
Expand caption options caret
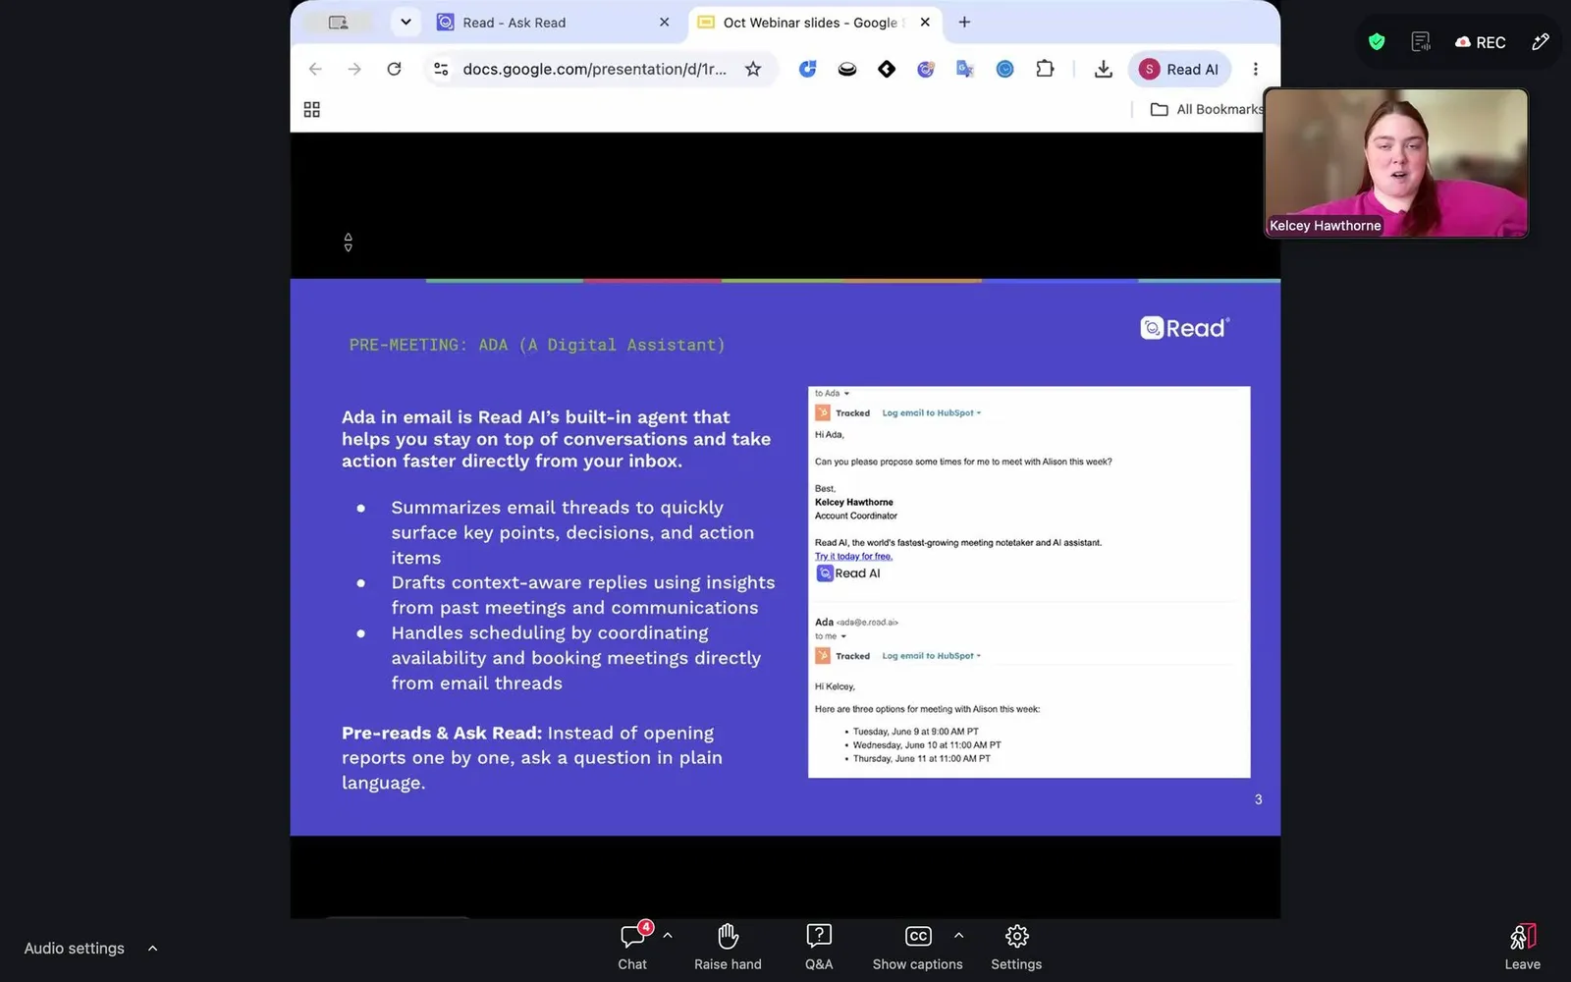[x=959, y=936]
